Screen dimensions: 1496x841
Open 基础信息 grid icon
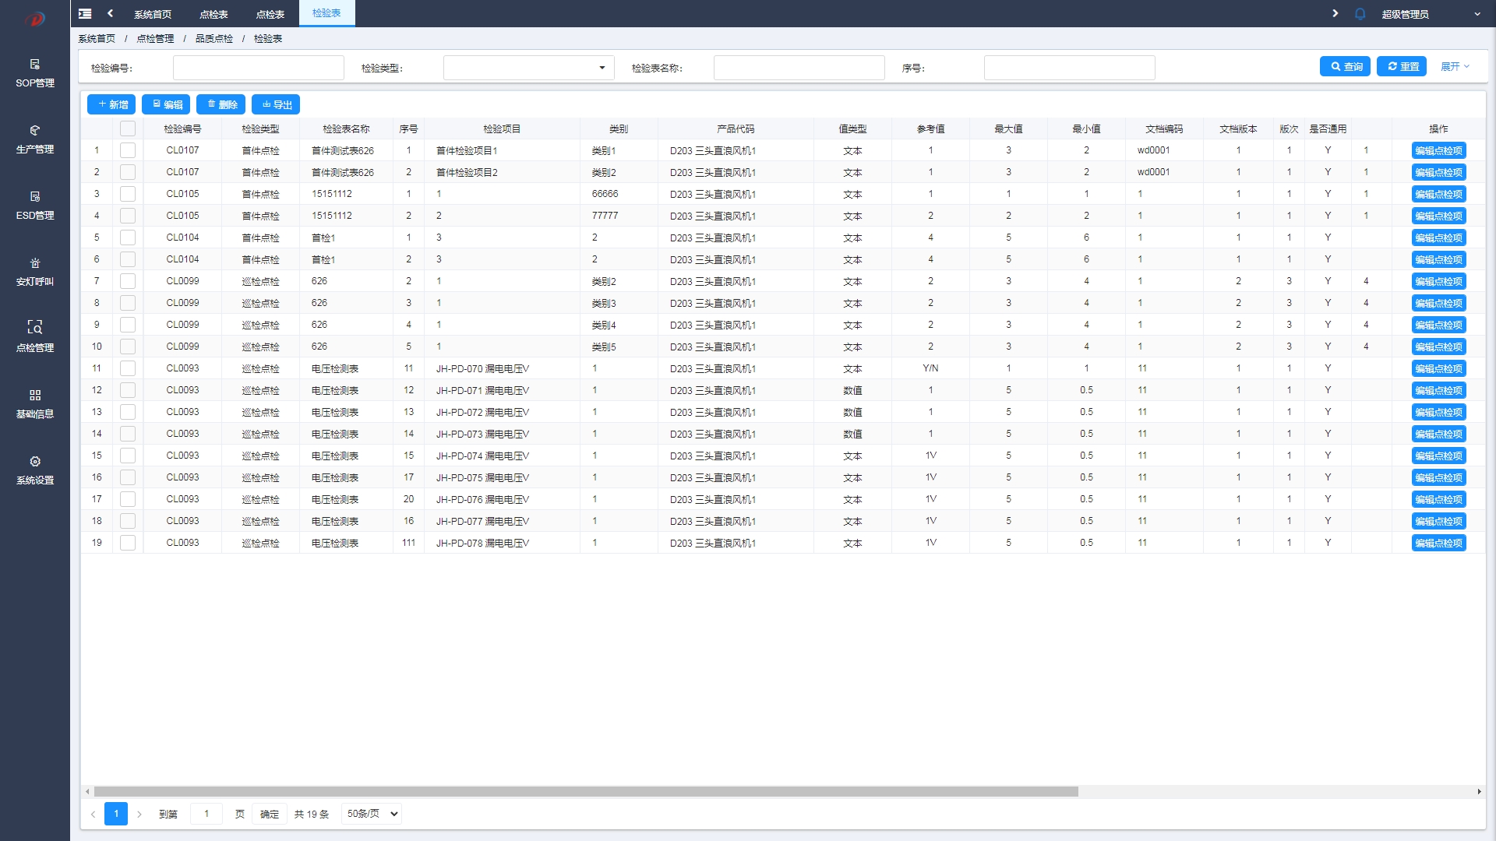[34, 396]
